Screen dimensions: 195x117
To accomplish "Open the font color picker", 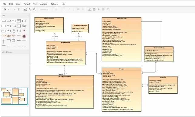I will 83,9.
